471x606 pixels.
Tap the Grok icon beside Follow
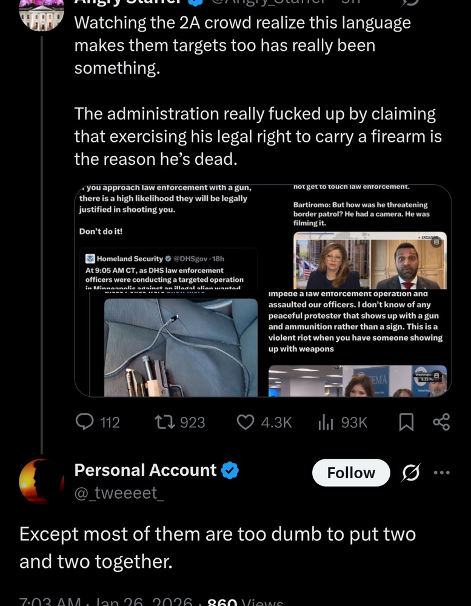click(x=413, y=473)
